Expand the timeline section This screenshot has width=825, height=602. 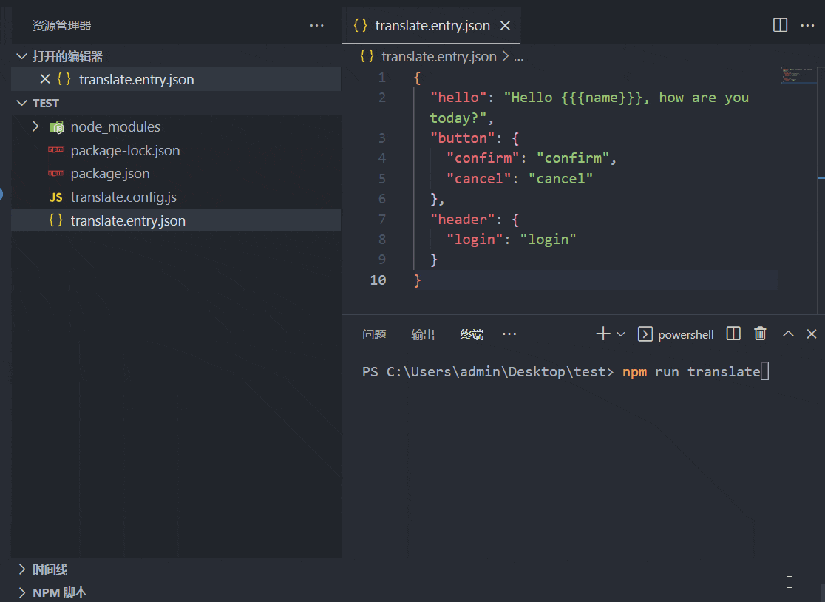tap(21, 569)
